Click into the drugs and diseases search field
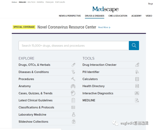This screenshot has width=153, height=130. point(74,46)
